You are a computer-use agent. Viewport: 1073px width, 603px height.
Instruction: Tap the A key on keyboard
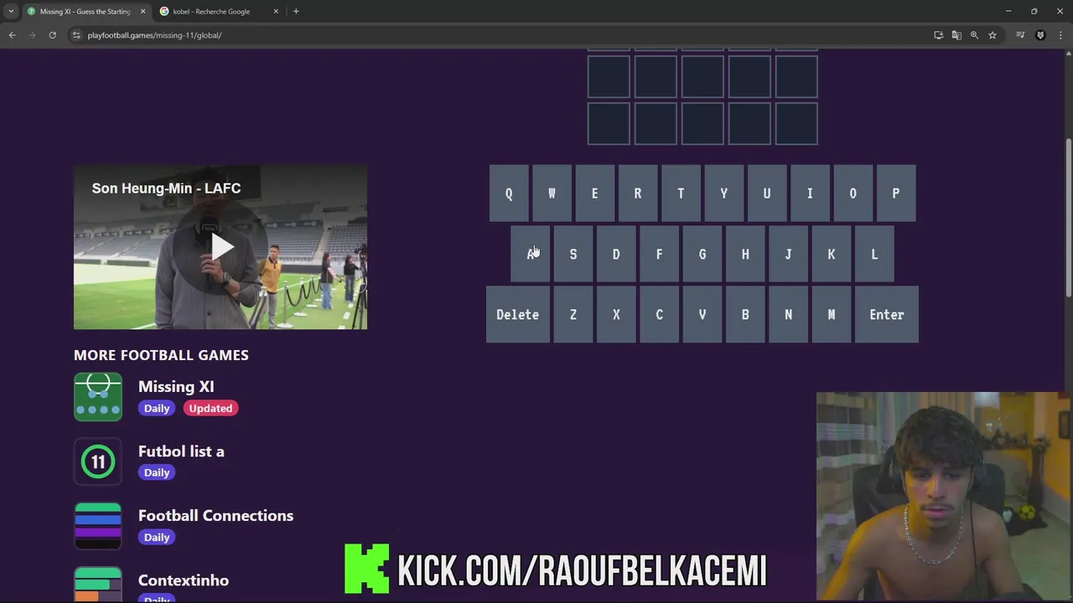click(531, 254)
